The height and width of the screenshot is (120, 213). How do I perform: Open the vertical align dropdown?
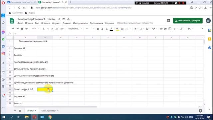(142, 29)
